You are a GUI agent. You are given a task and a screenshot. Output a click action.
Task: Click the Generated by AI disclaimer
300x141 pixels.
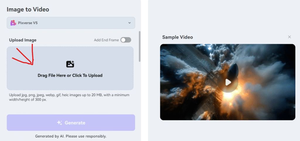tap(71, 136)
